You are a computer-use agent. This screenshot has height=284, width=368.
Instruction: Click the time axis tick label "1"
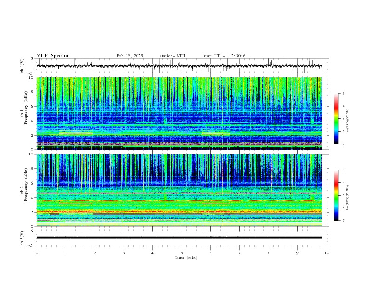coord(66,253)
